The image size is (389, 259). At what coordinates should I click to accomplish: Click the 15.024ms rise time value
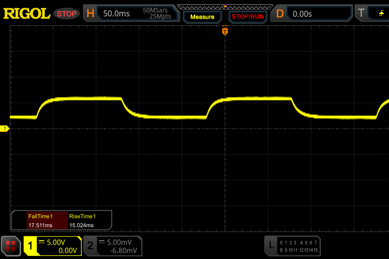(81, 225)
